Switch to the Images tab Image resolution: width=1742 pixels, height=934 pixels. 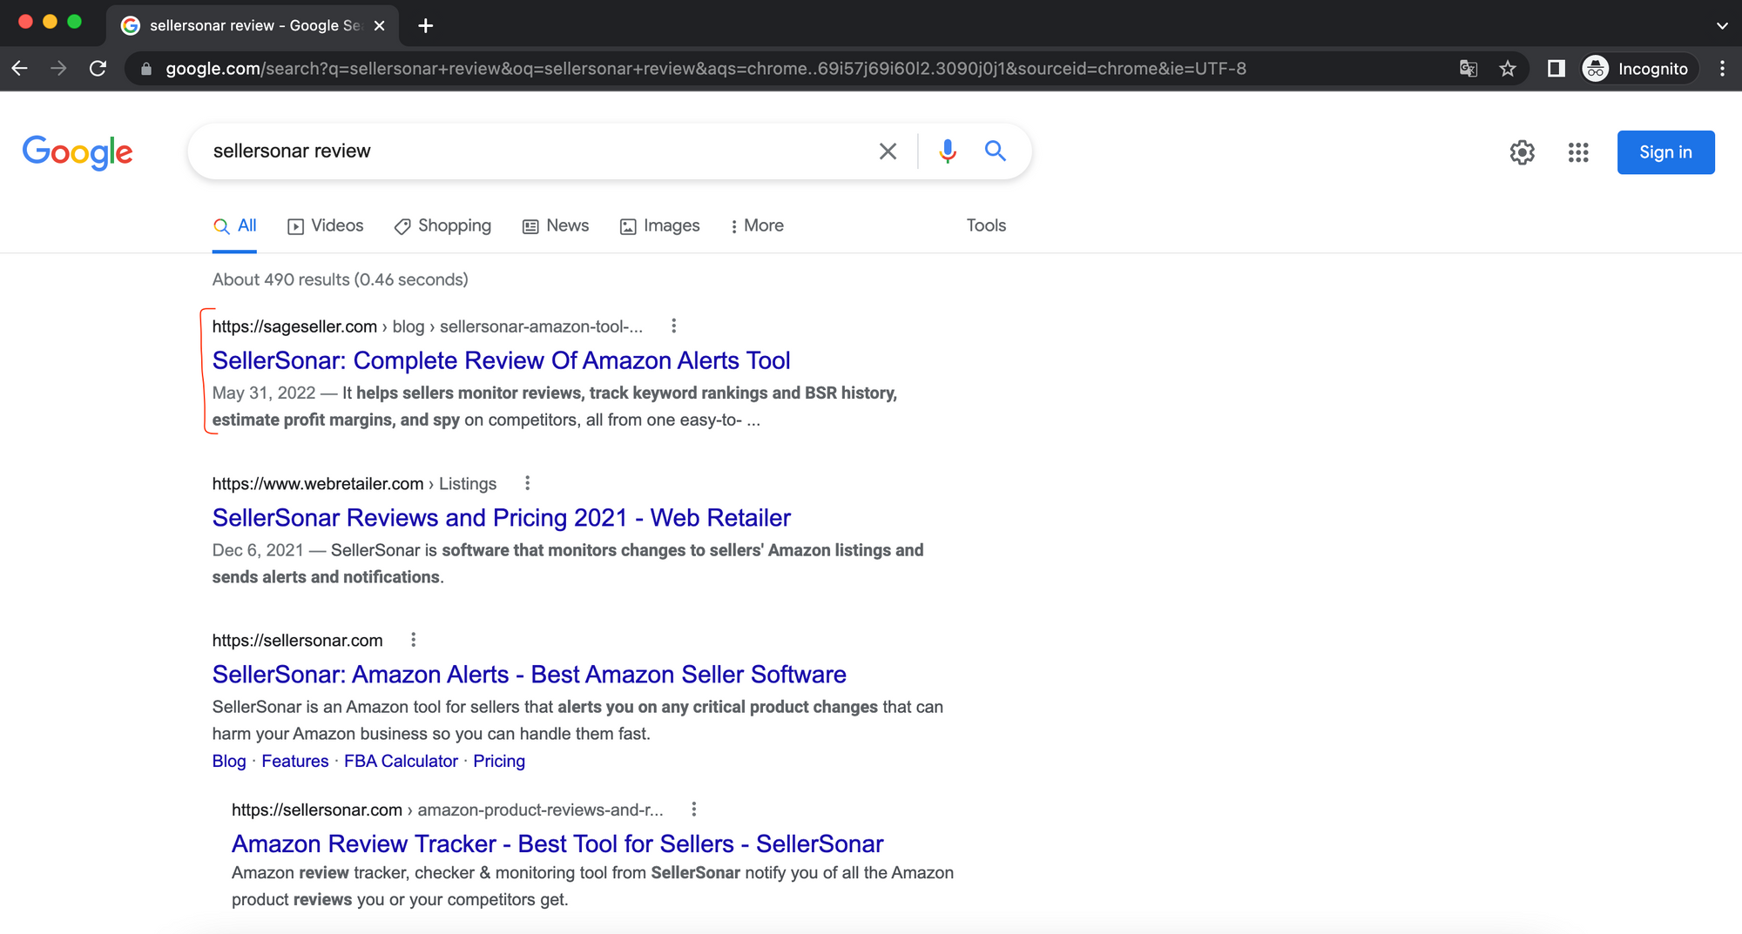tap(659, 225)
